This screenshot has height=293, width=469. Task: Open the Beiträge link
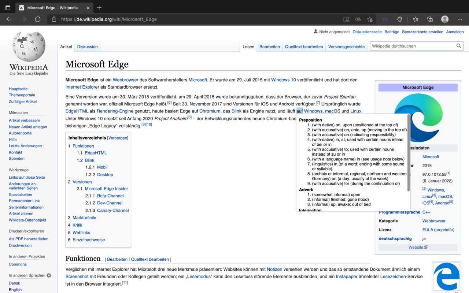click(392, 32)
